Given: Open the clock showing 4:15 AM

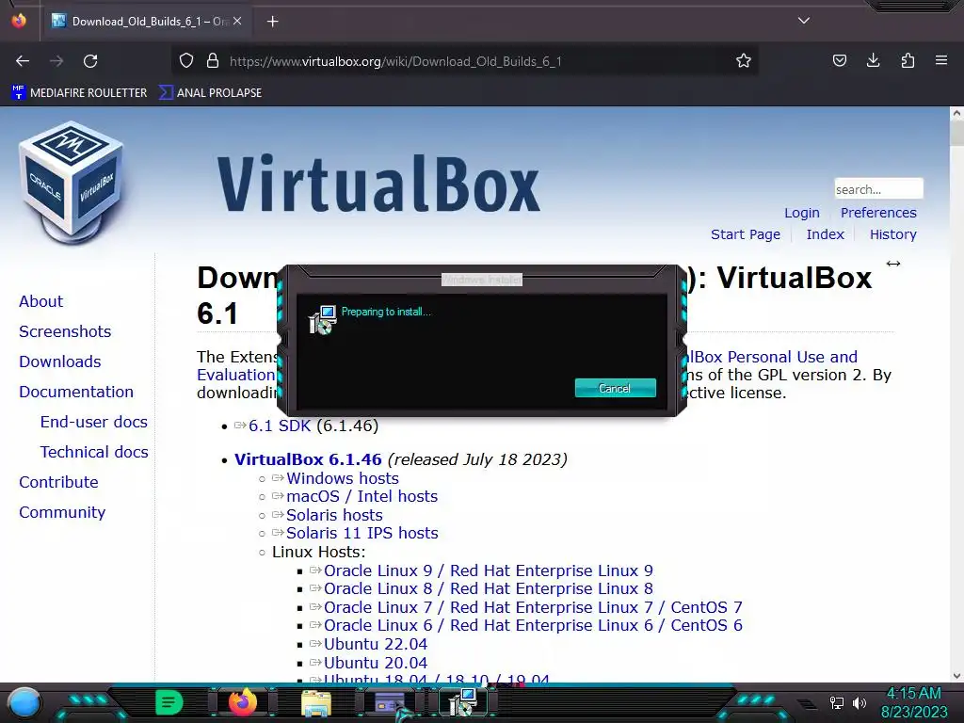Looking at the screenshot, I should [x=914, y=702].
